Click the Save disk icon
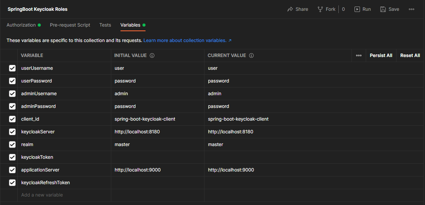This screenshot has height=205, width=425. point(383,9)
